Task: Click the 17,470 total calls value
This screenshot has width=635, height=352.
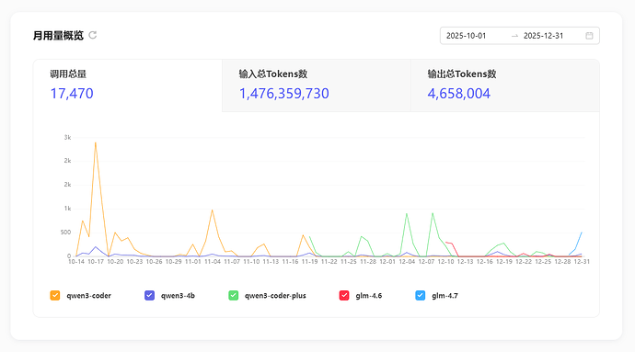Action: pos(72,94)
